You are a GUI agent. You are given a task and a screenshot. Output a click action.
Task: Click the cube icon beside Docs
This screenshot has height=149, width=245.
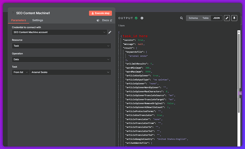coord(98,21)
